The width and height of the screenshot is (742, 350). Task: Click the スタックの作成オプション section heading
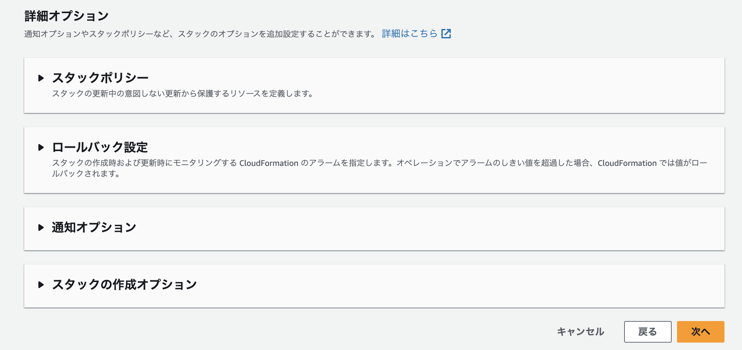tap(125, 284)
